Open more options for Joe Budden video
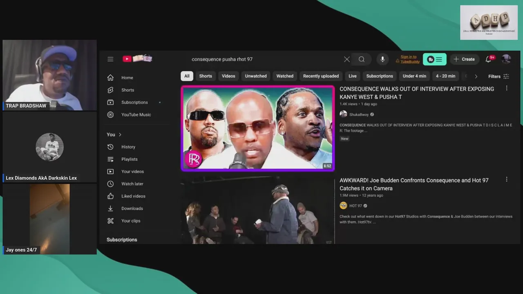Image resolution: width=523 pixels, height=294 pixels. 507,179
